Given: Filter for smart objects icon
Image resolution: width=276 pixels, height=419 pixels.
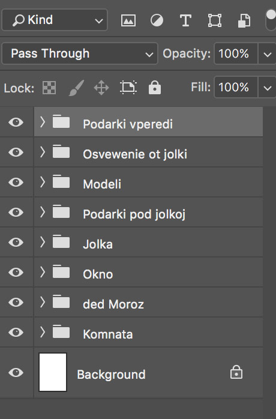Looking at the screenshot, I should [x=244, y=20].
